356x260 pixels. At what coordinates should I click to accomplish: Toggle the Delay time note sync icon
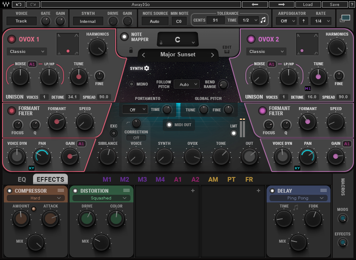[x=296, y=207]
